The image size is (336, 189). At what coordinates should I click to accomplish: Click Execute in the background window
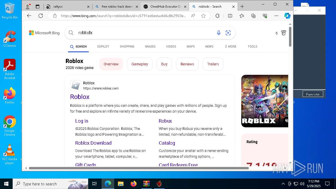click(x=313, y=94)
